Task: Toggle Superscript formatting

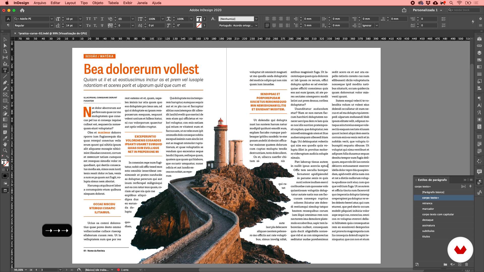Action: pyautogui.click(x=95, y=19)
